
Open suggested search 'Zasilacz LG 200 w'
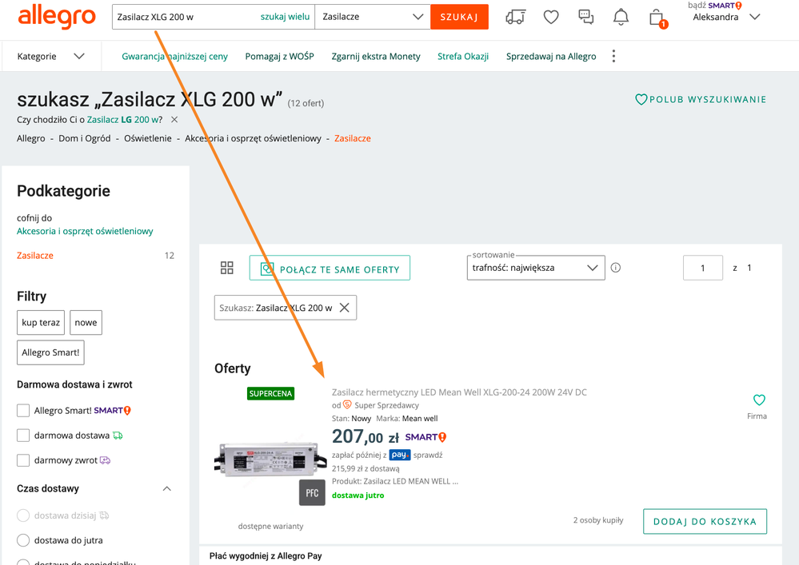point(124,120)
